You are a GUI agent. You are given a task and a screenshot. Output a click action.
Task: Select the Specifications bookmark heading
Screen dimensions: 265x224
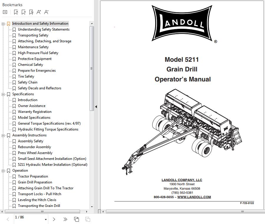click(x=23, y=94)
